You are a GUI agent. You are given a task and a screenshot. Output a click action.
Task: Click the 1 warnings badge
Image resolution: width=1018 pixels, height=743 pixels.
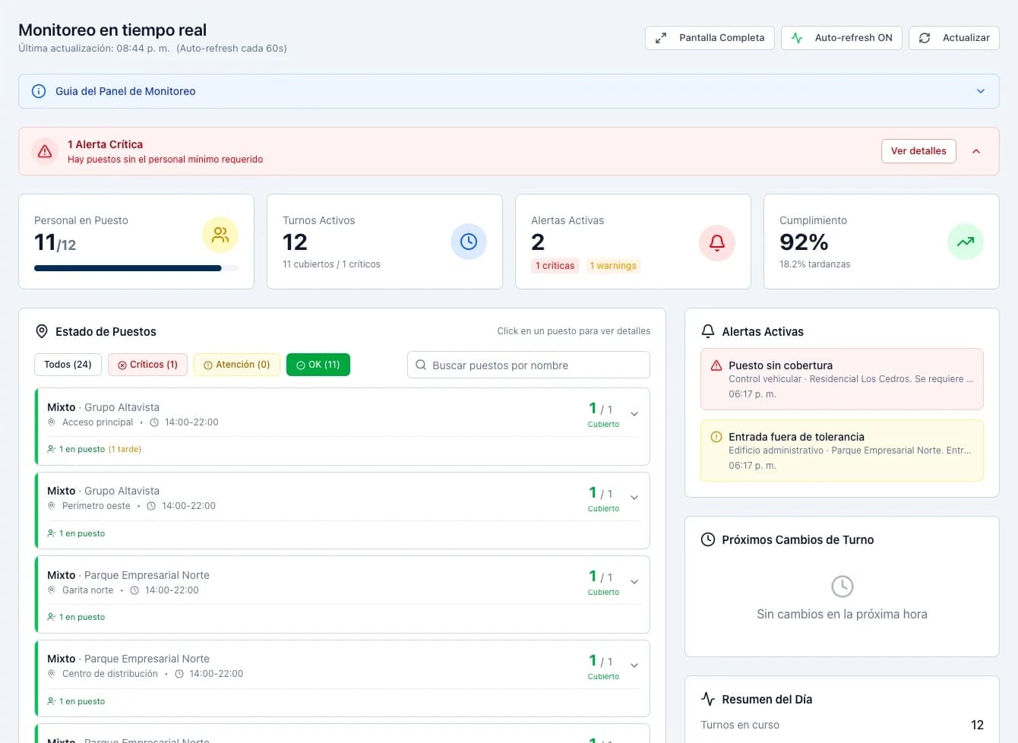tap(613, 266)
